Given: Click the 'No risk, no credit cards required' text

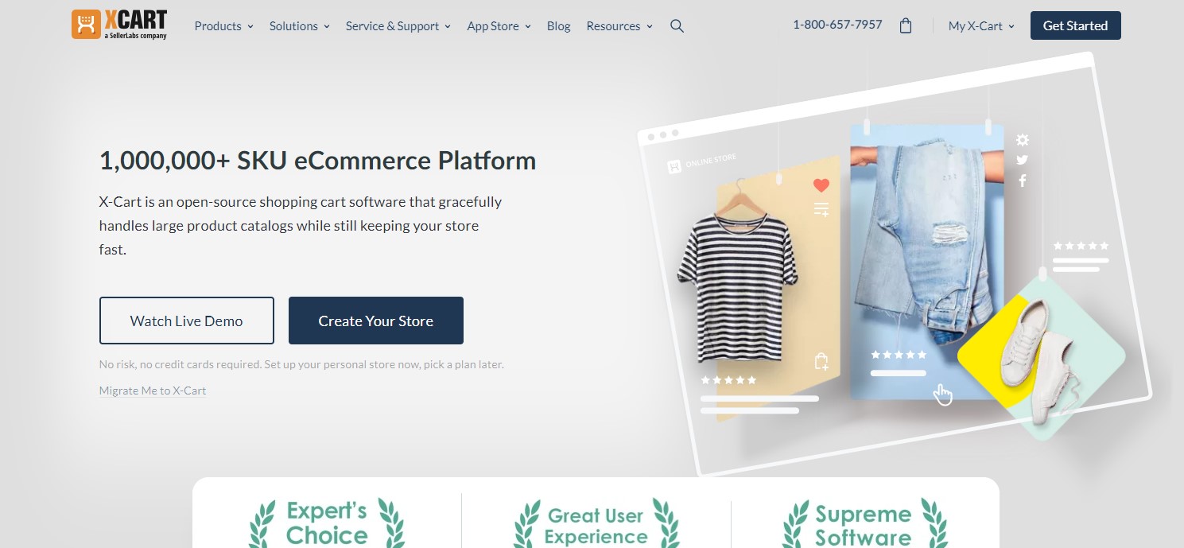Looking at the screenshot, I should 301,364.
